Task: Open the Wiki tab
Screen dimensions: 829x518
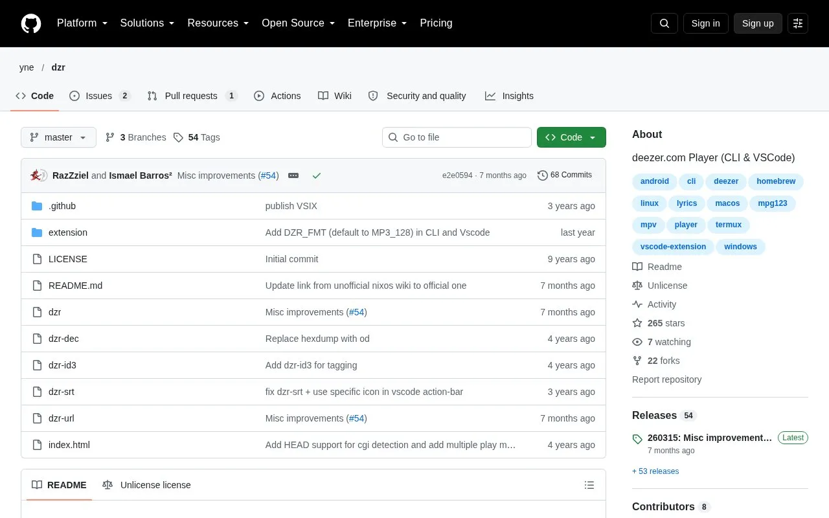Action: pyautogui.click(x=335, y=96)
